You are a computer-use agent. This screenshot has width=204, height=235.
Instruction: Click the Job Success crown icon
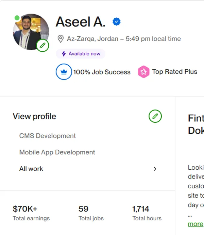pyautogui.click(x=64, y=72)
